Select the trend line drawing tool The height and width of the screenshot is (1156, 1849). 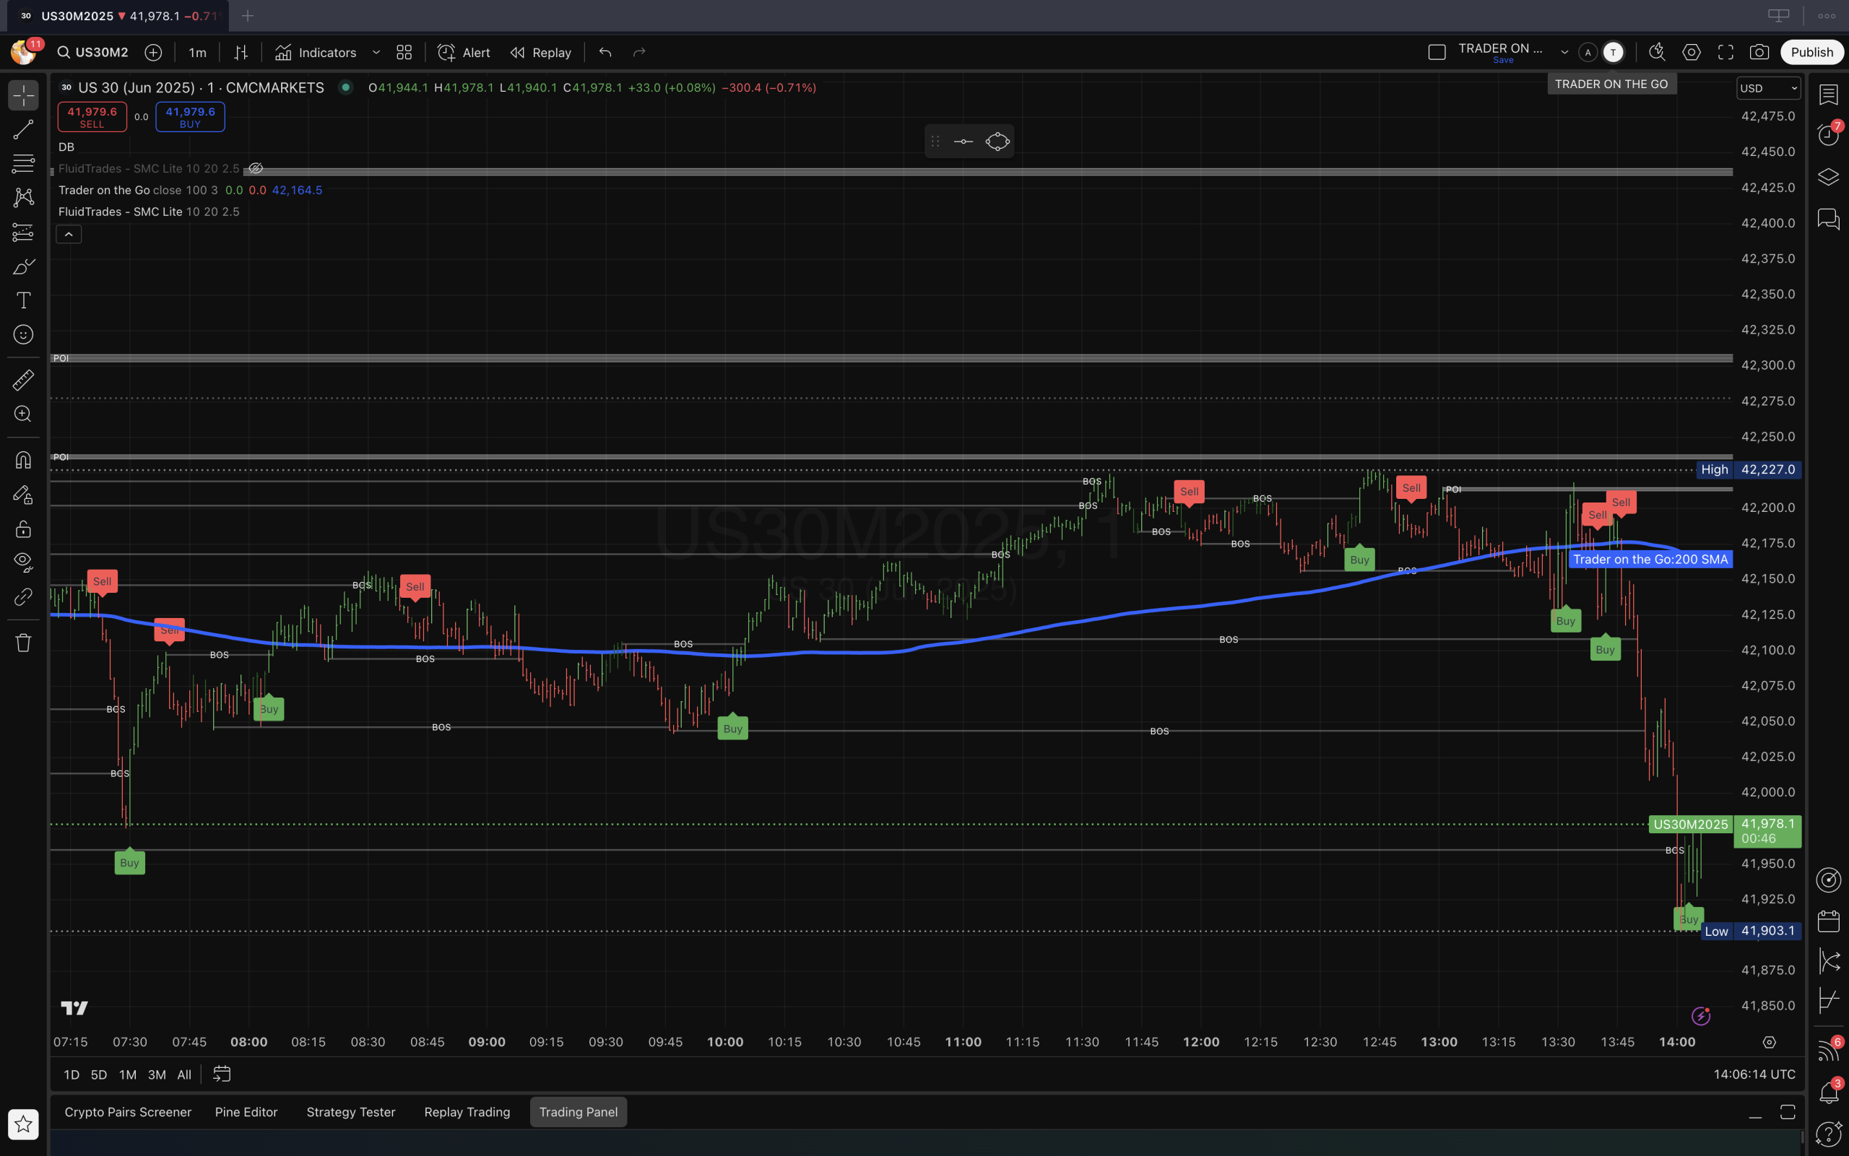click(24, 129)
